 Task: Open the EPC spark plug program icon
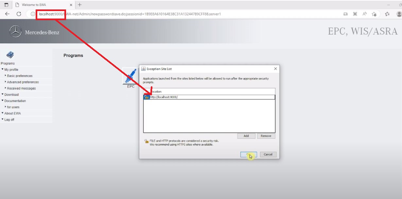(131, 77)
